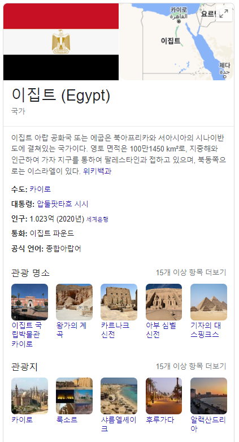
Task: Click the 인구: label text
Action: [19, 219]
